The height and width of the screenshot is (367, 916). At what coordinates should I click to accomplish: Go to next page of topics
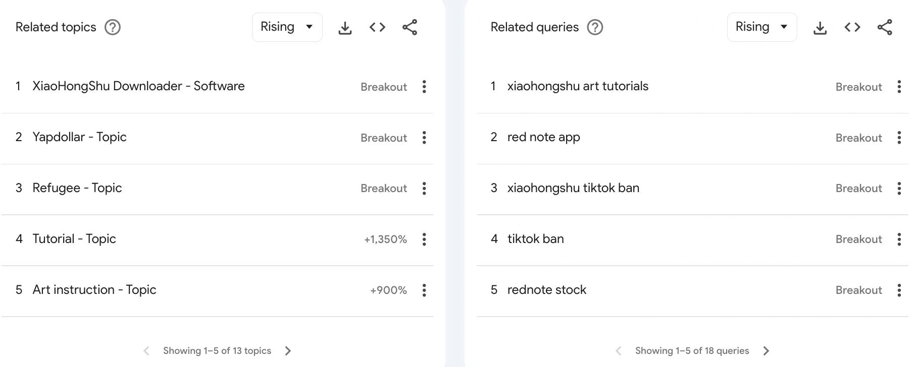click(288, 350)
